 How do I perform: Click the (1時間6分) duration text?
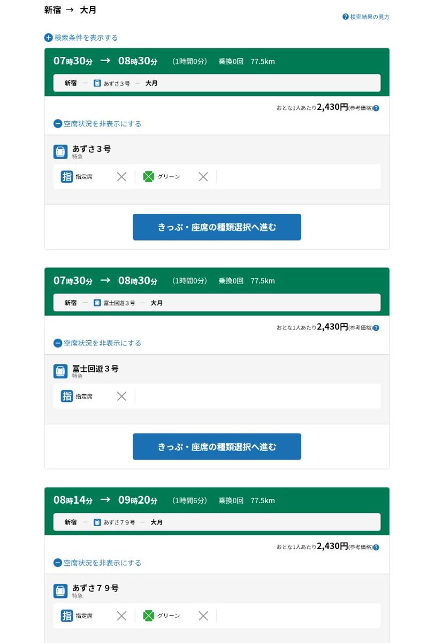[189, 500]
